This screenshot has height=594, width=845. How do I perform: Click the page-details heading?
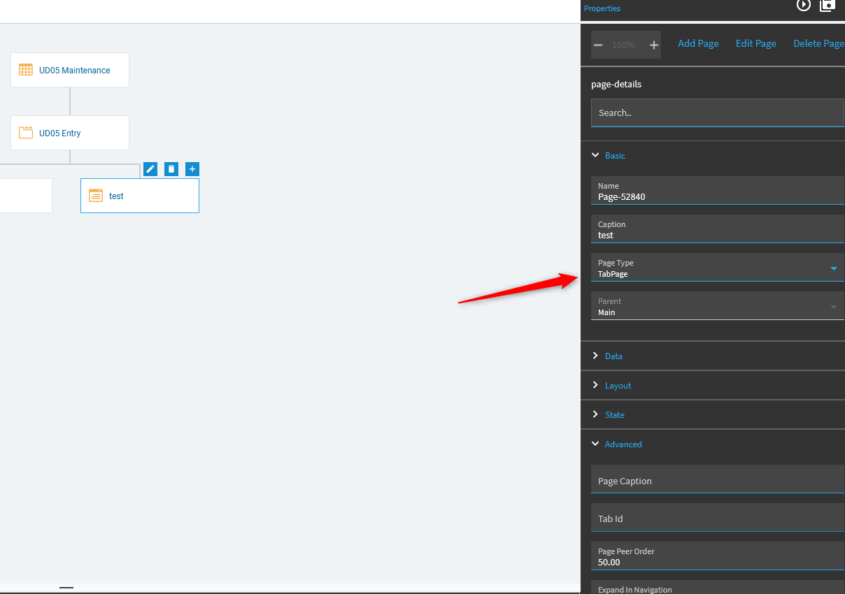[x=616, y=84]
